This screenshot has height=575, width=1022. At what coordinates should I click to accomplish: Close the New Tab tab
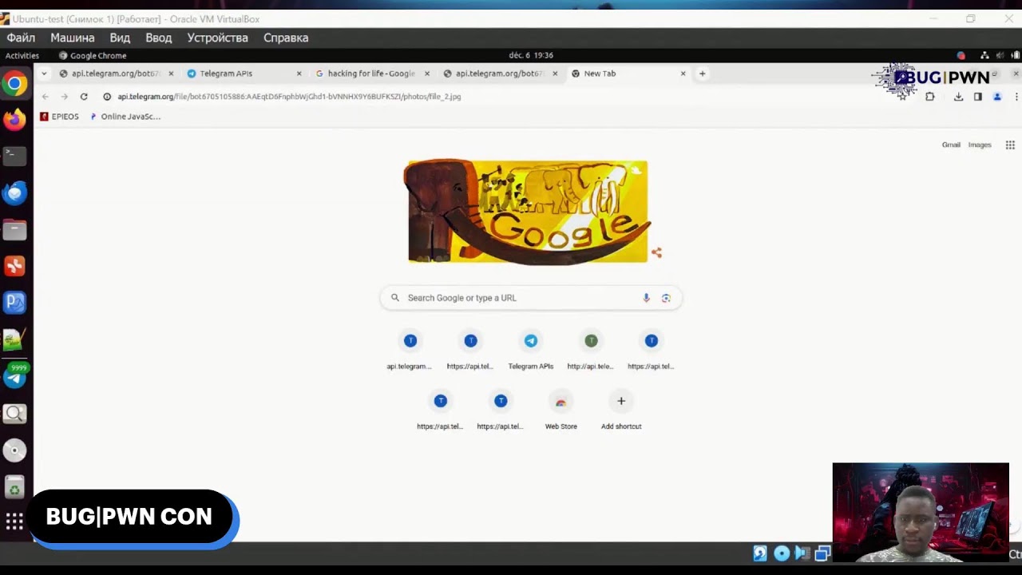click(683, 73)
